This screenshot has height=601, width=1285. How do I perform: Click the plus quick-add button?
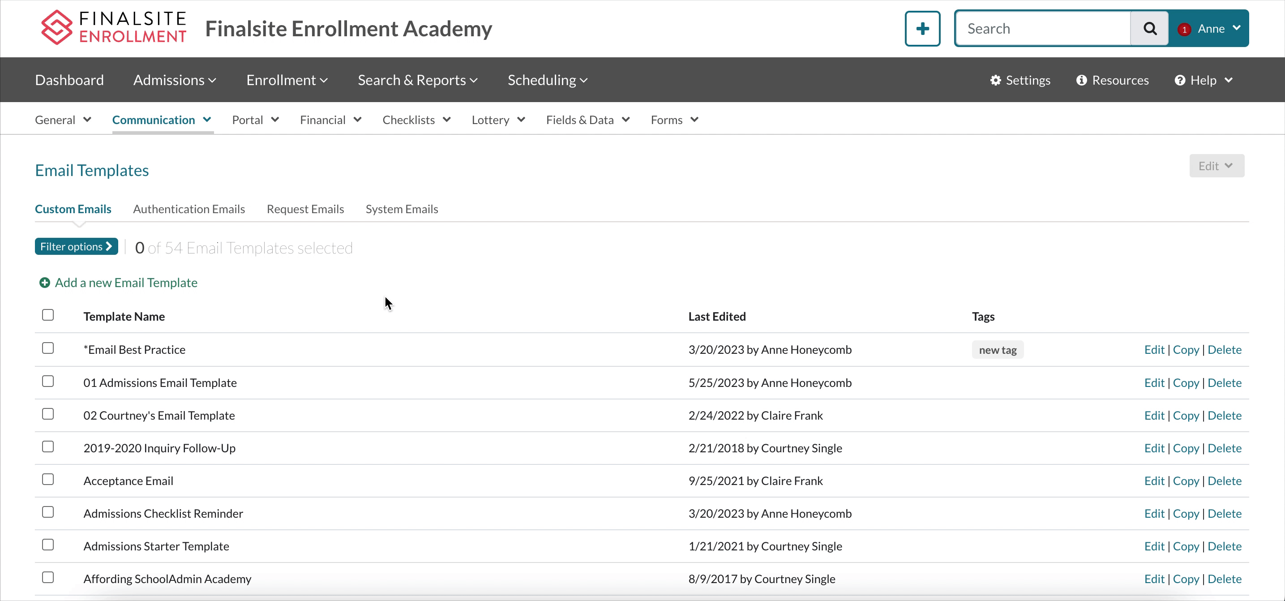coord(922,28)
